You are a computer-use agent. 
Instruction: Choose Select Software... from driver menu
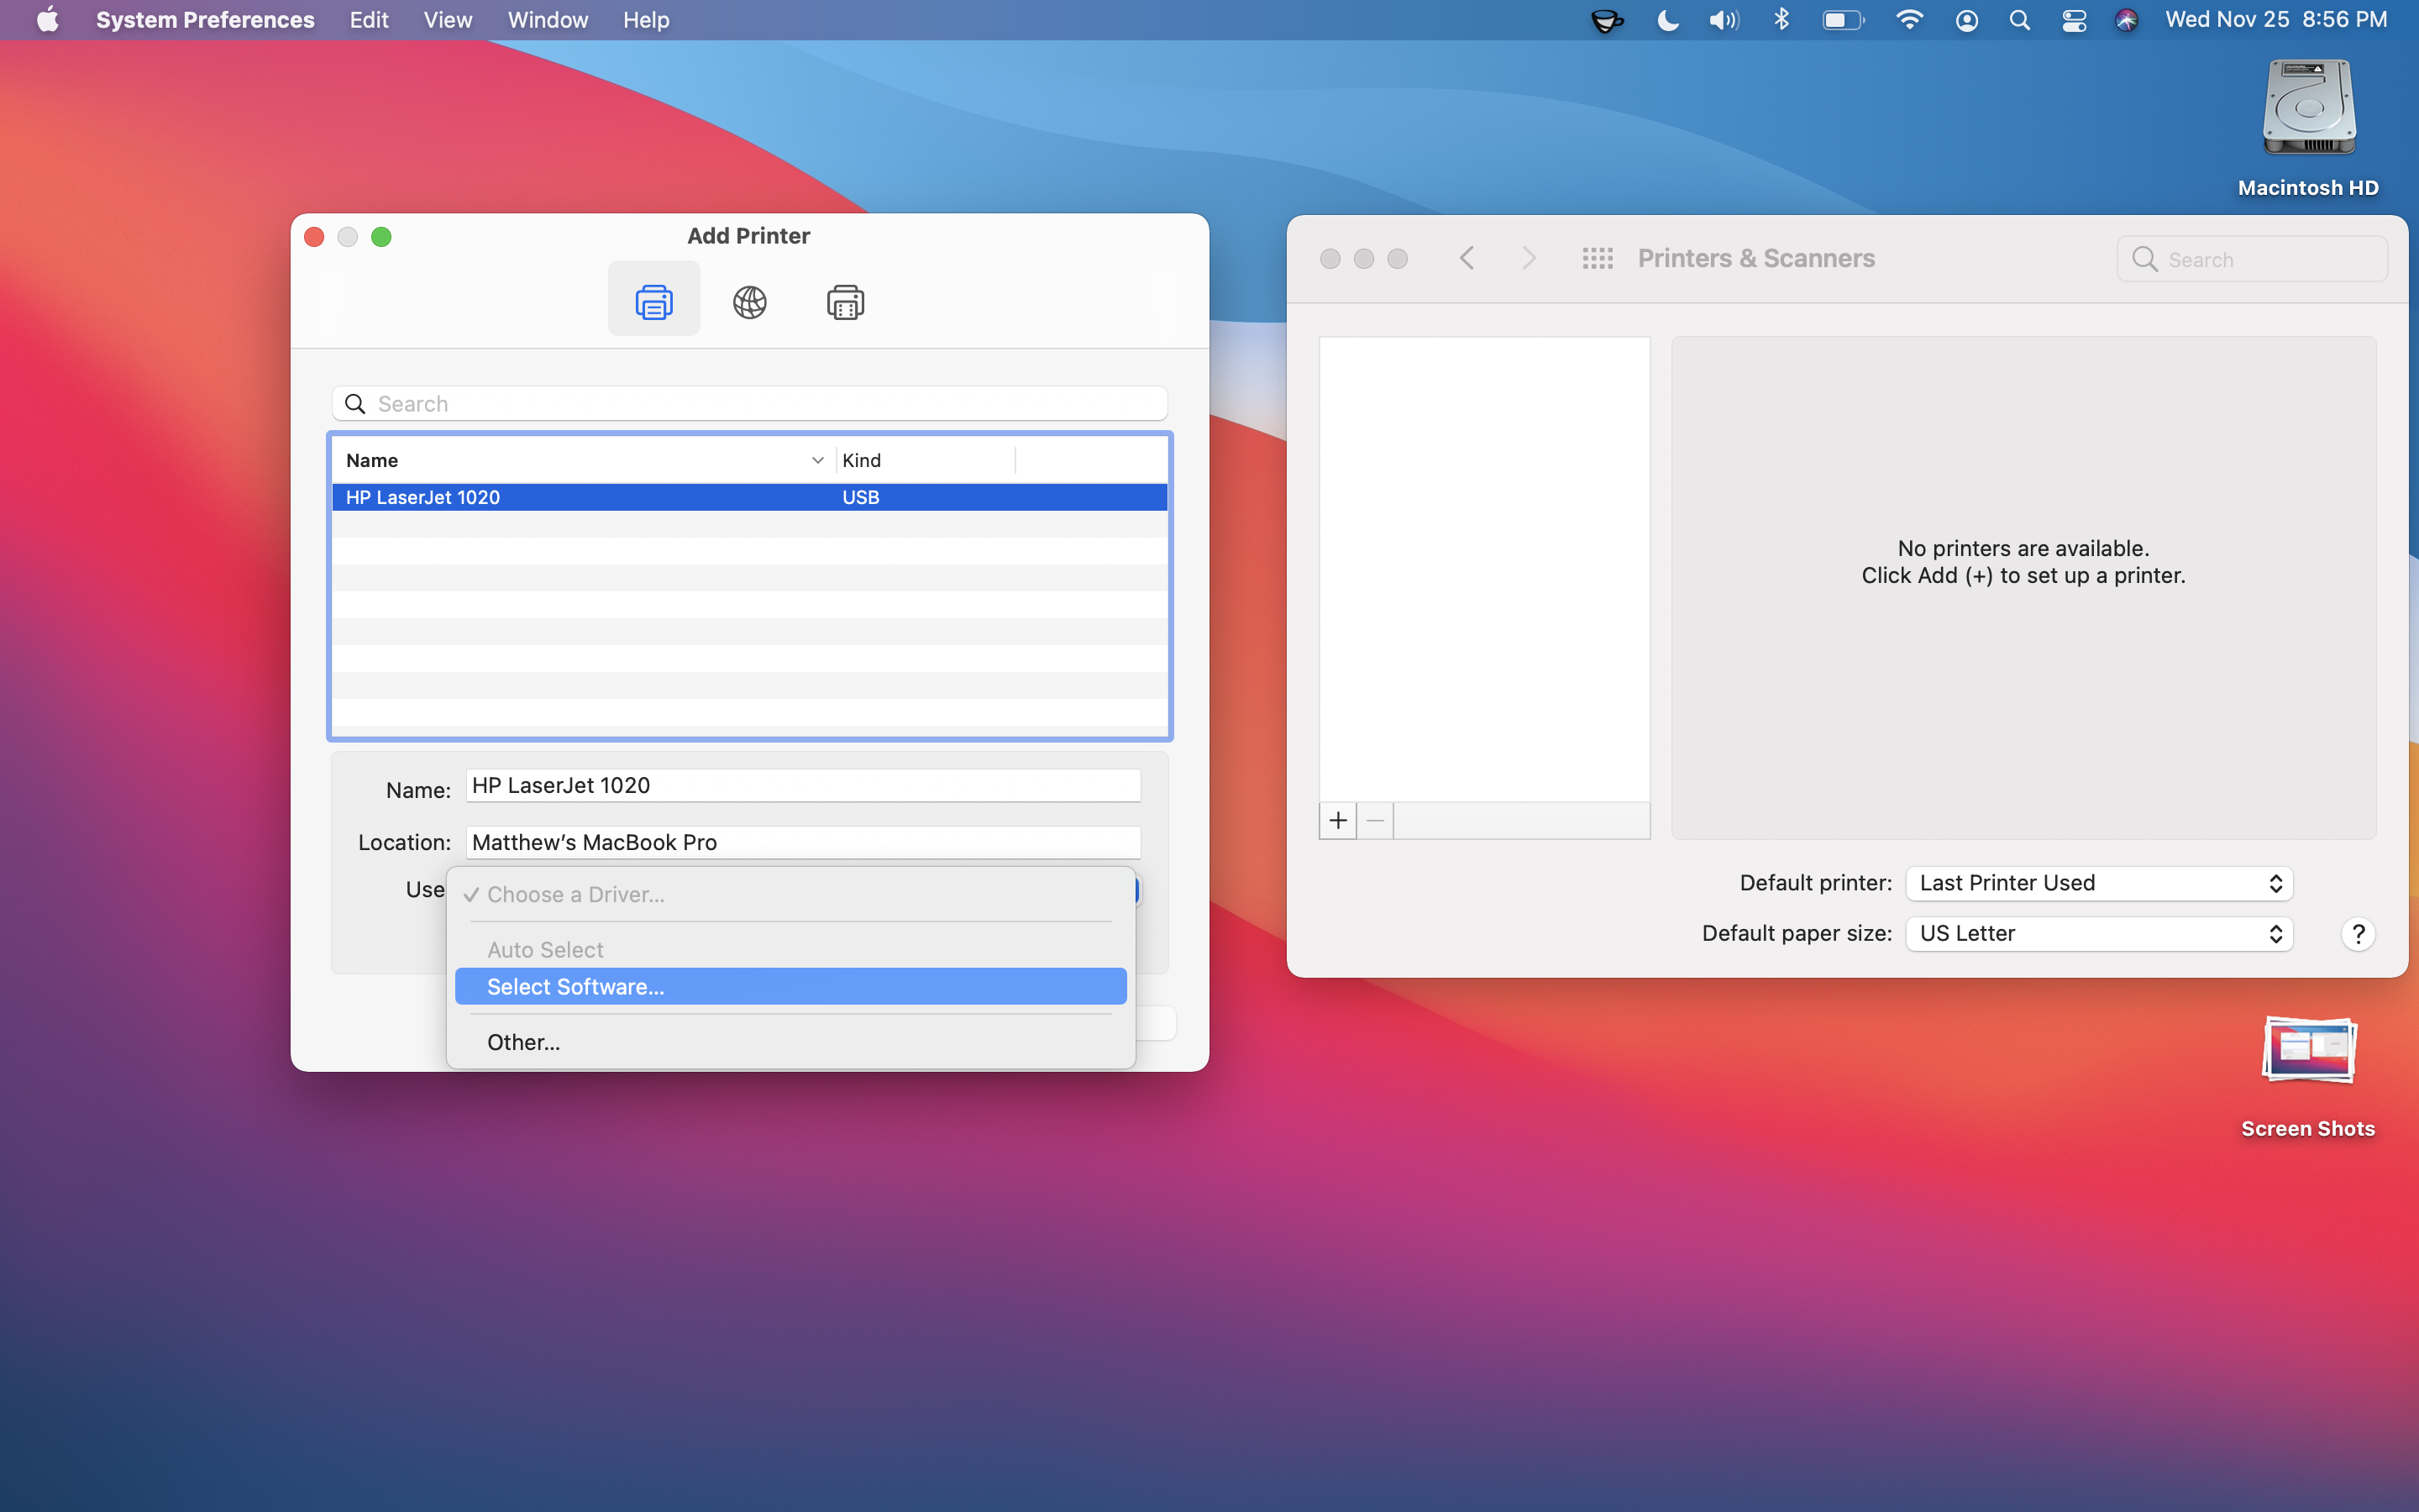790,987
